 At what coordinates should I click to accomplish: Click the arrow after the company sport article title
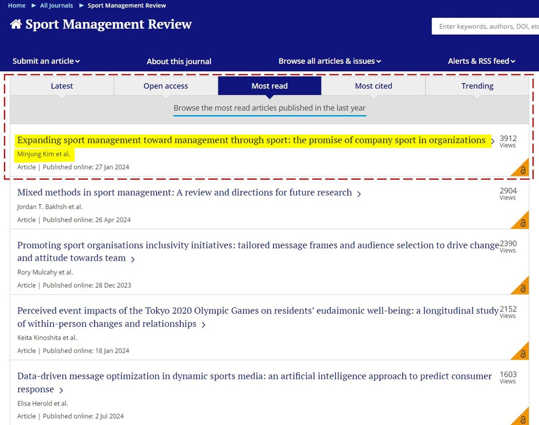tap(493, 141)
